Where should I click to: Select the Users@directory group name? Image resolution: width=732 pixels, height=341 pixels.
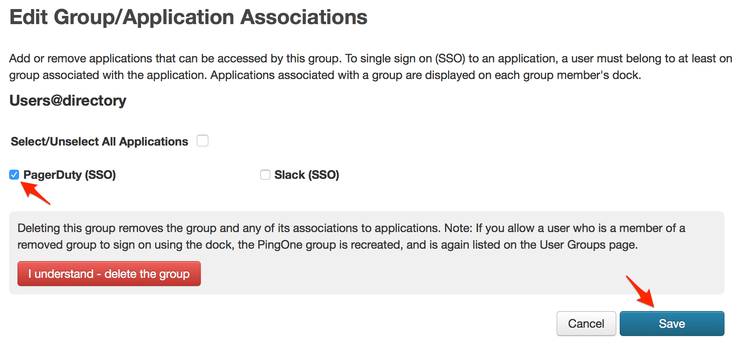coord(68,101)
